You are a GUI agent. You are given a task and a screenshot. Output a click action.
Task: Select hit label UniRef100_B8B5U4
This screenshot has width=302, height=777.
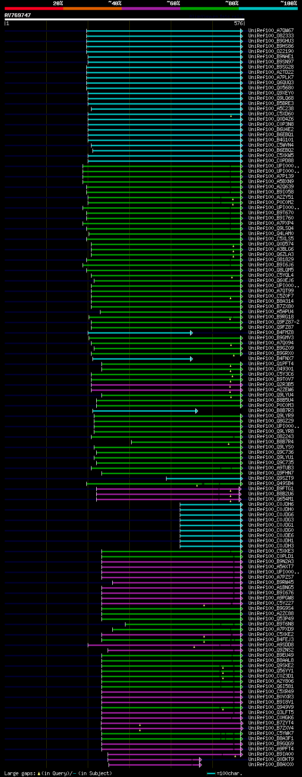[271, 400]
